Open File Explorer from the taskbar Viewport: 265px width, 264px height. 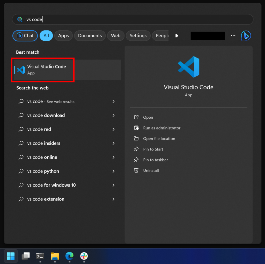pyautogui.click(x=55, y=256)
